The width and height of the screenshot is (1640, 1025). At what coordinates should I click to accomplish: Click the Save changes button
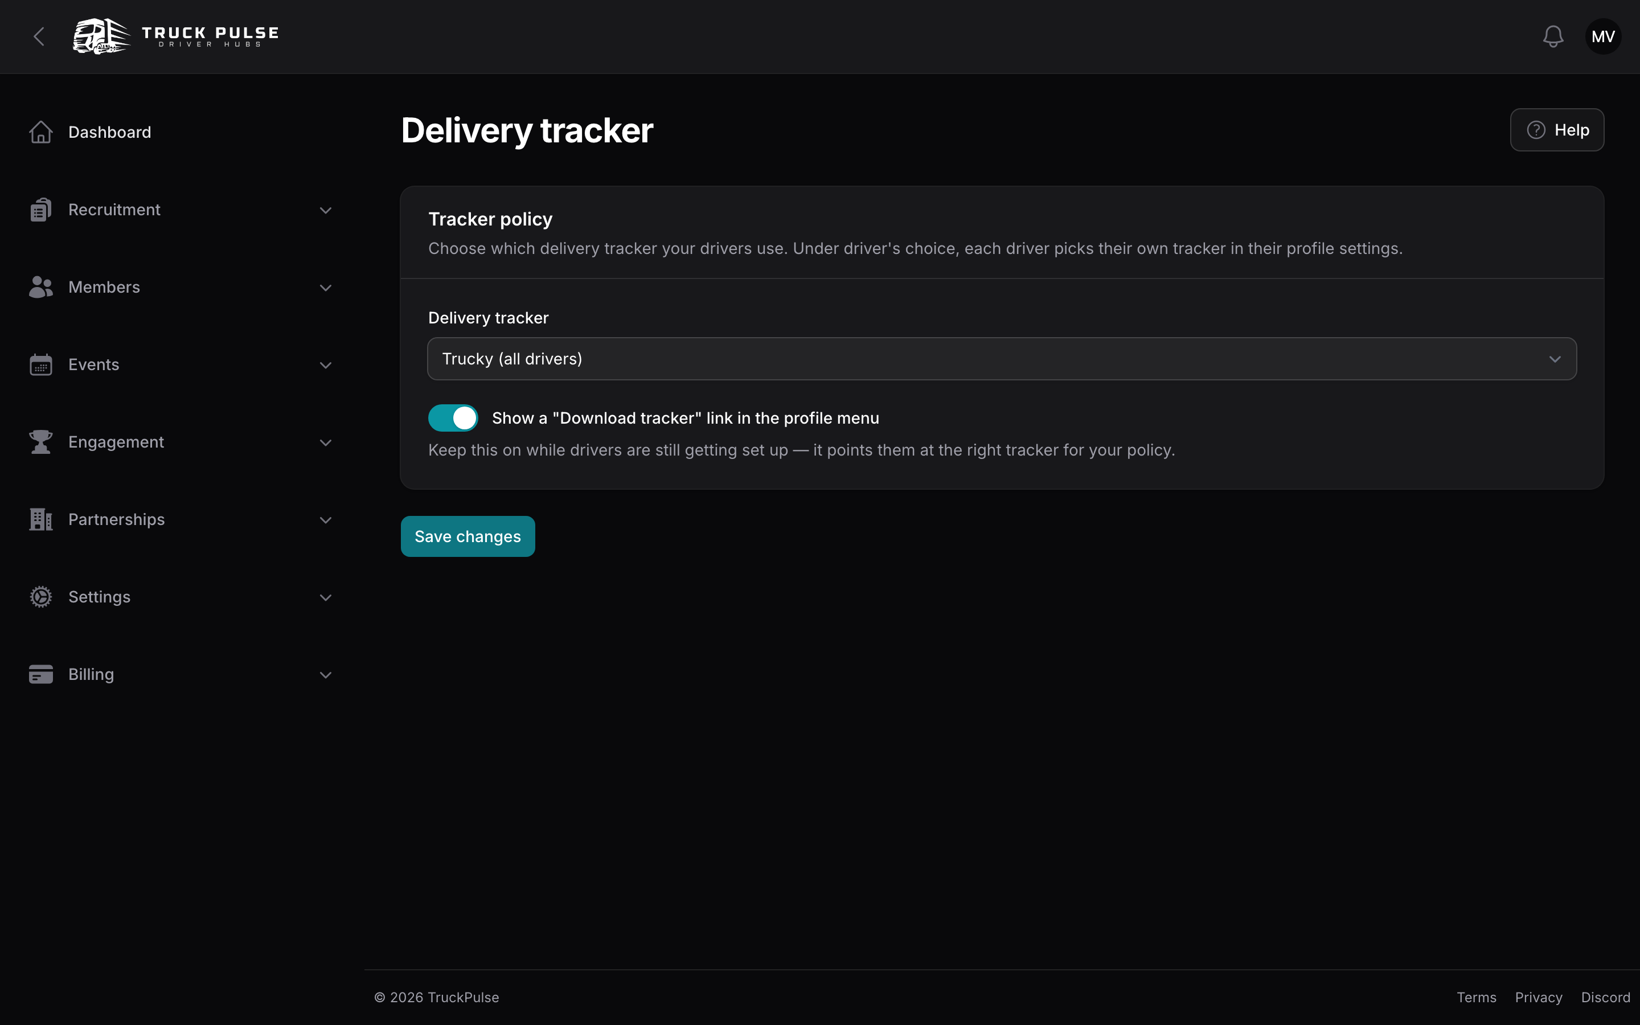pyautogui.click(x=468, y=536)
